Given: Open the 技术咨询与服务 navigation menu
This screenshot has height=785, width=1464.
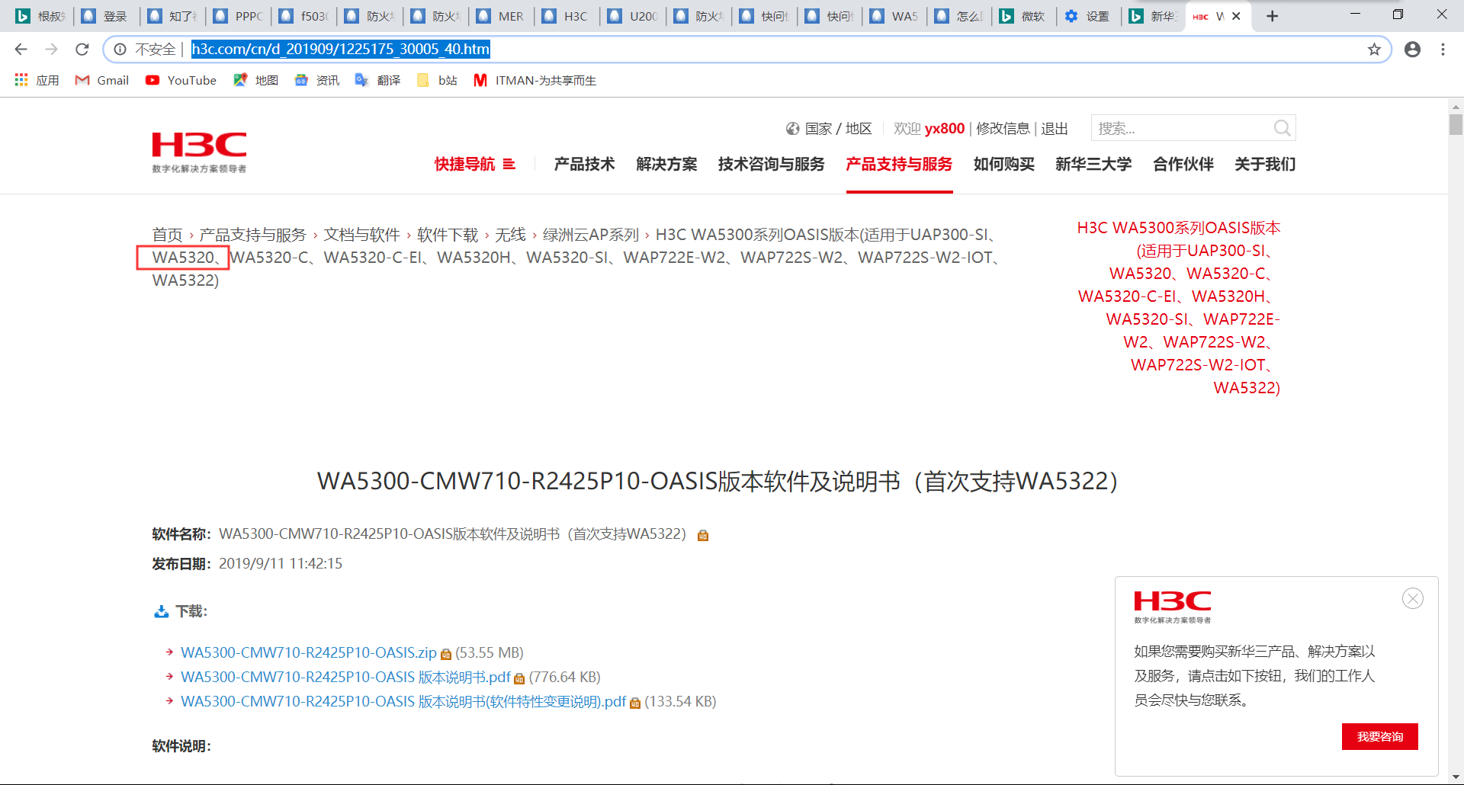Looking at the screenshot, I should 771,164.
